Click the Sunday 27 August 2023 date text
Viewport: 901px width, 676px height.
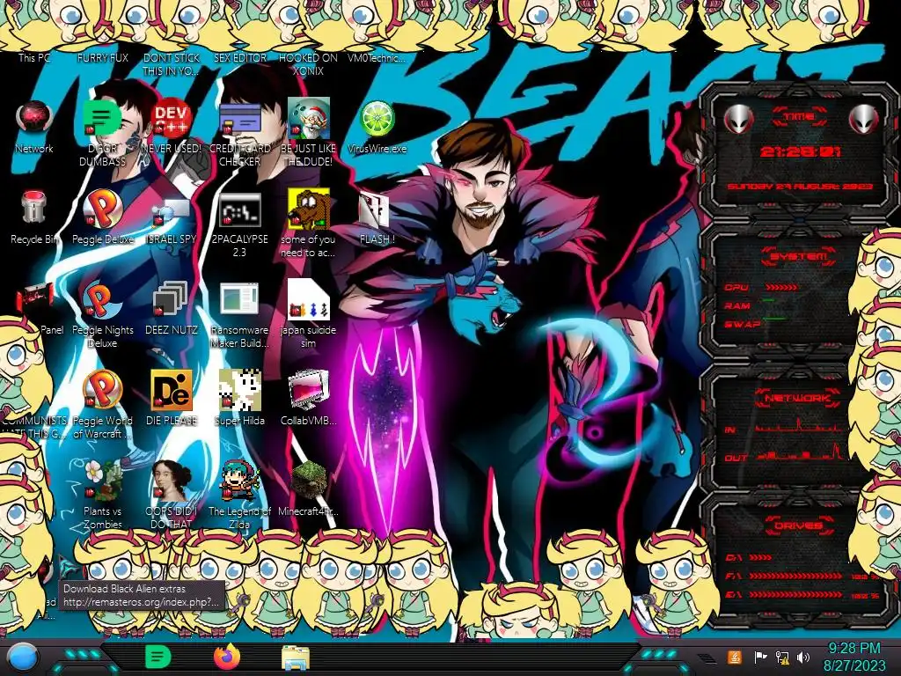click(x=800, y=187)
